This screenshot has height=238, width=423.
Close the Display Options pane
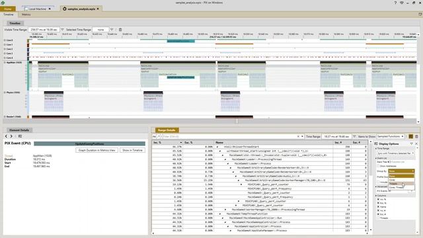point(416,144)
